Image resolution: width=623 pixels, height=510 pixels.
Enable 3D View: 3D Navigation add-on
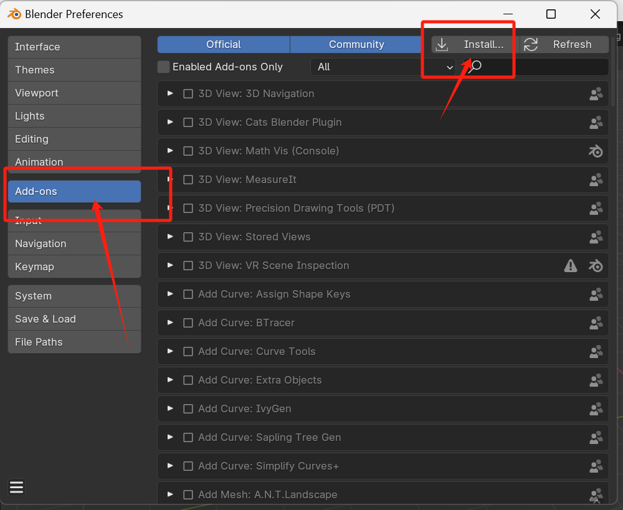coord(188,94)
